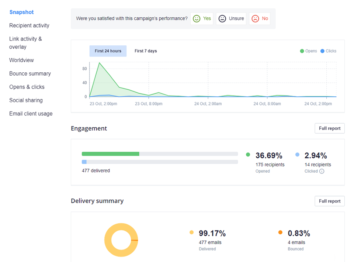Toggle the blue Clicks legend dot
The height and width of the screenshot is (262, 354).
click(322, 51)
